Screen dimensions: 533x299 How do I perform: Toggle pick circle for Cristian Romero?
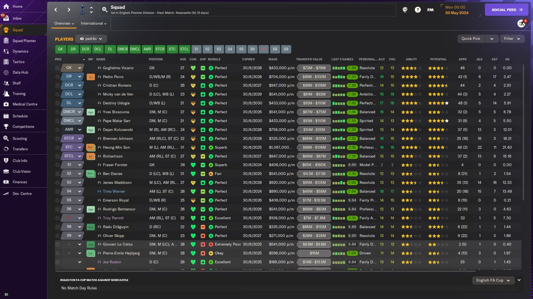(57, 86)
